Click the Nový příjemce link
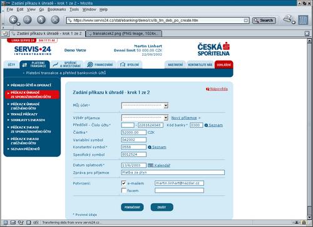Viewport: 313px width, 227px height. point(184,118)
